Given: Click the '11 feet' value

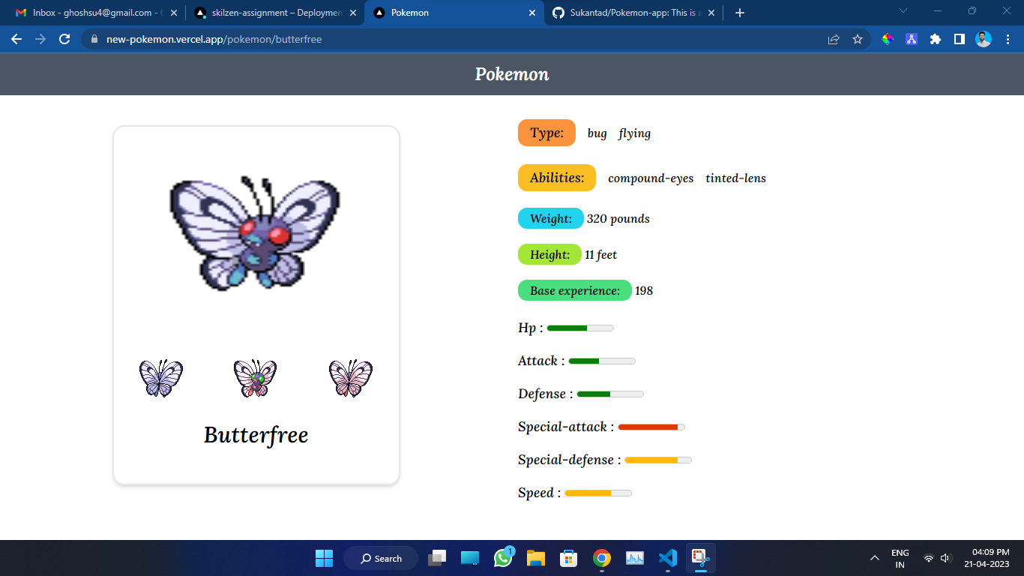Looking at the screenshot, I should coord(601,255).
